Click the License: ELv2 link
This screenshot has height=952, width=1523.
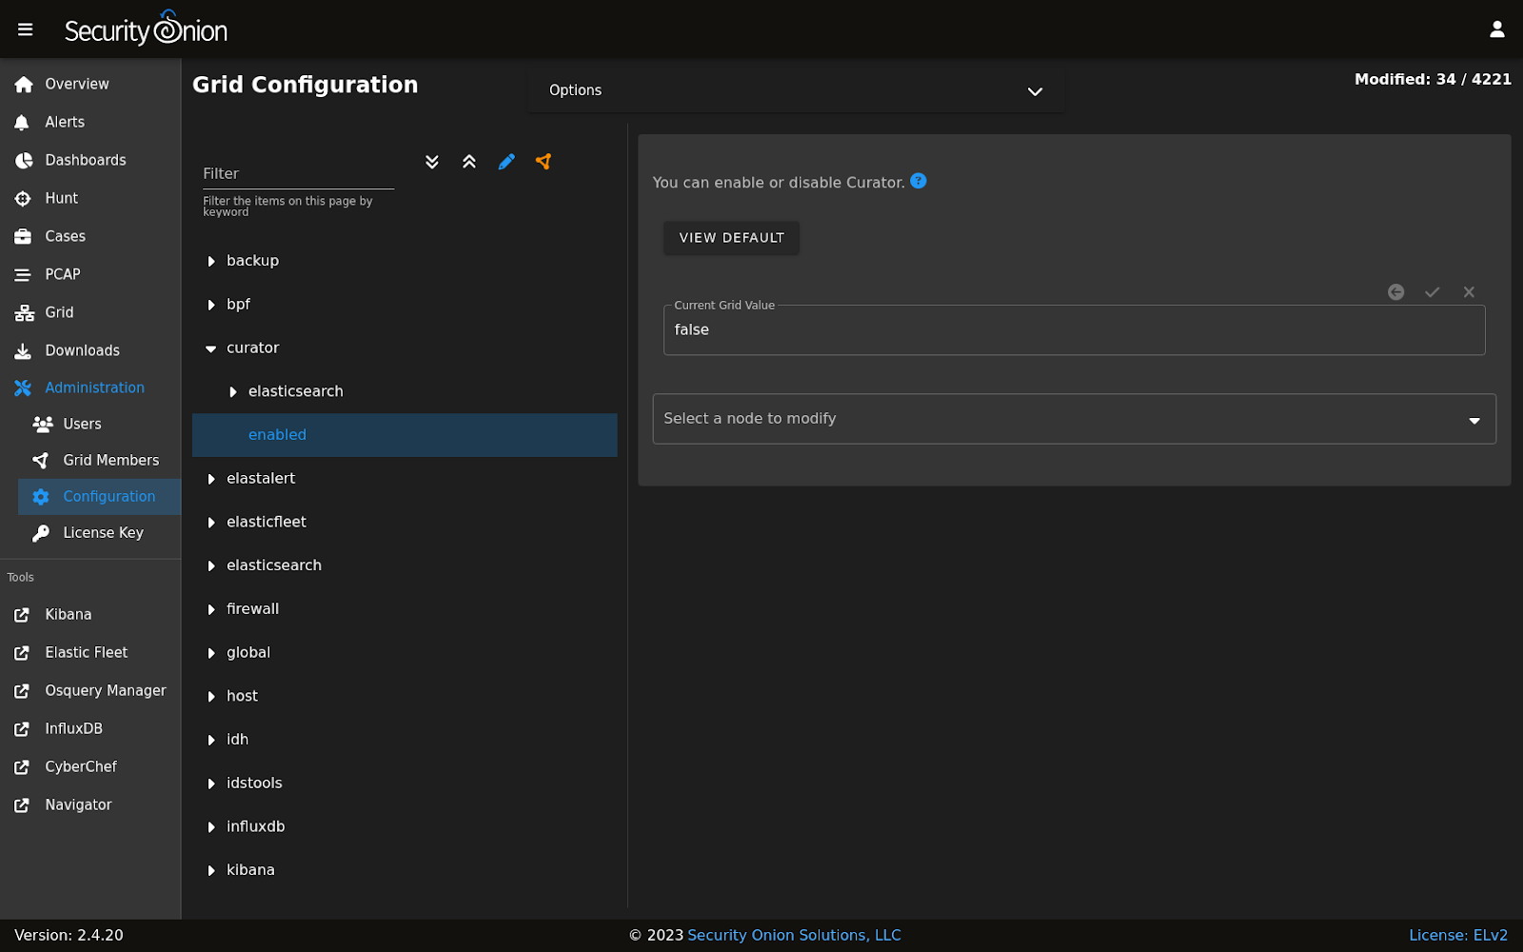1458,935
